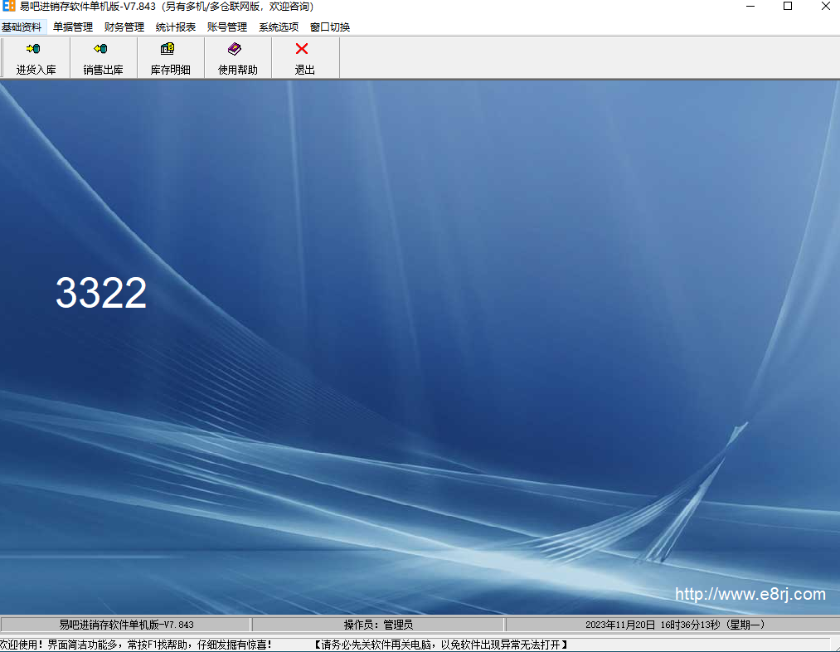The image size is (840, 652).
Task: Open the 系统选项 menu
Action: pyautogui.click(x=279, y=27)
